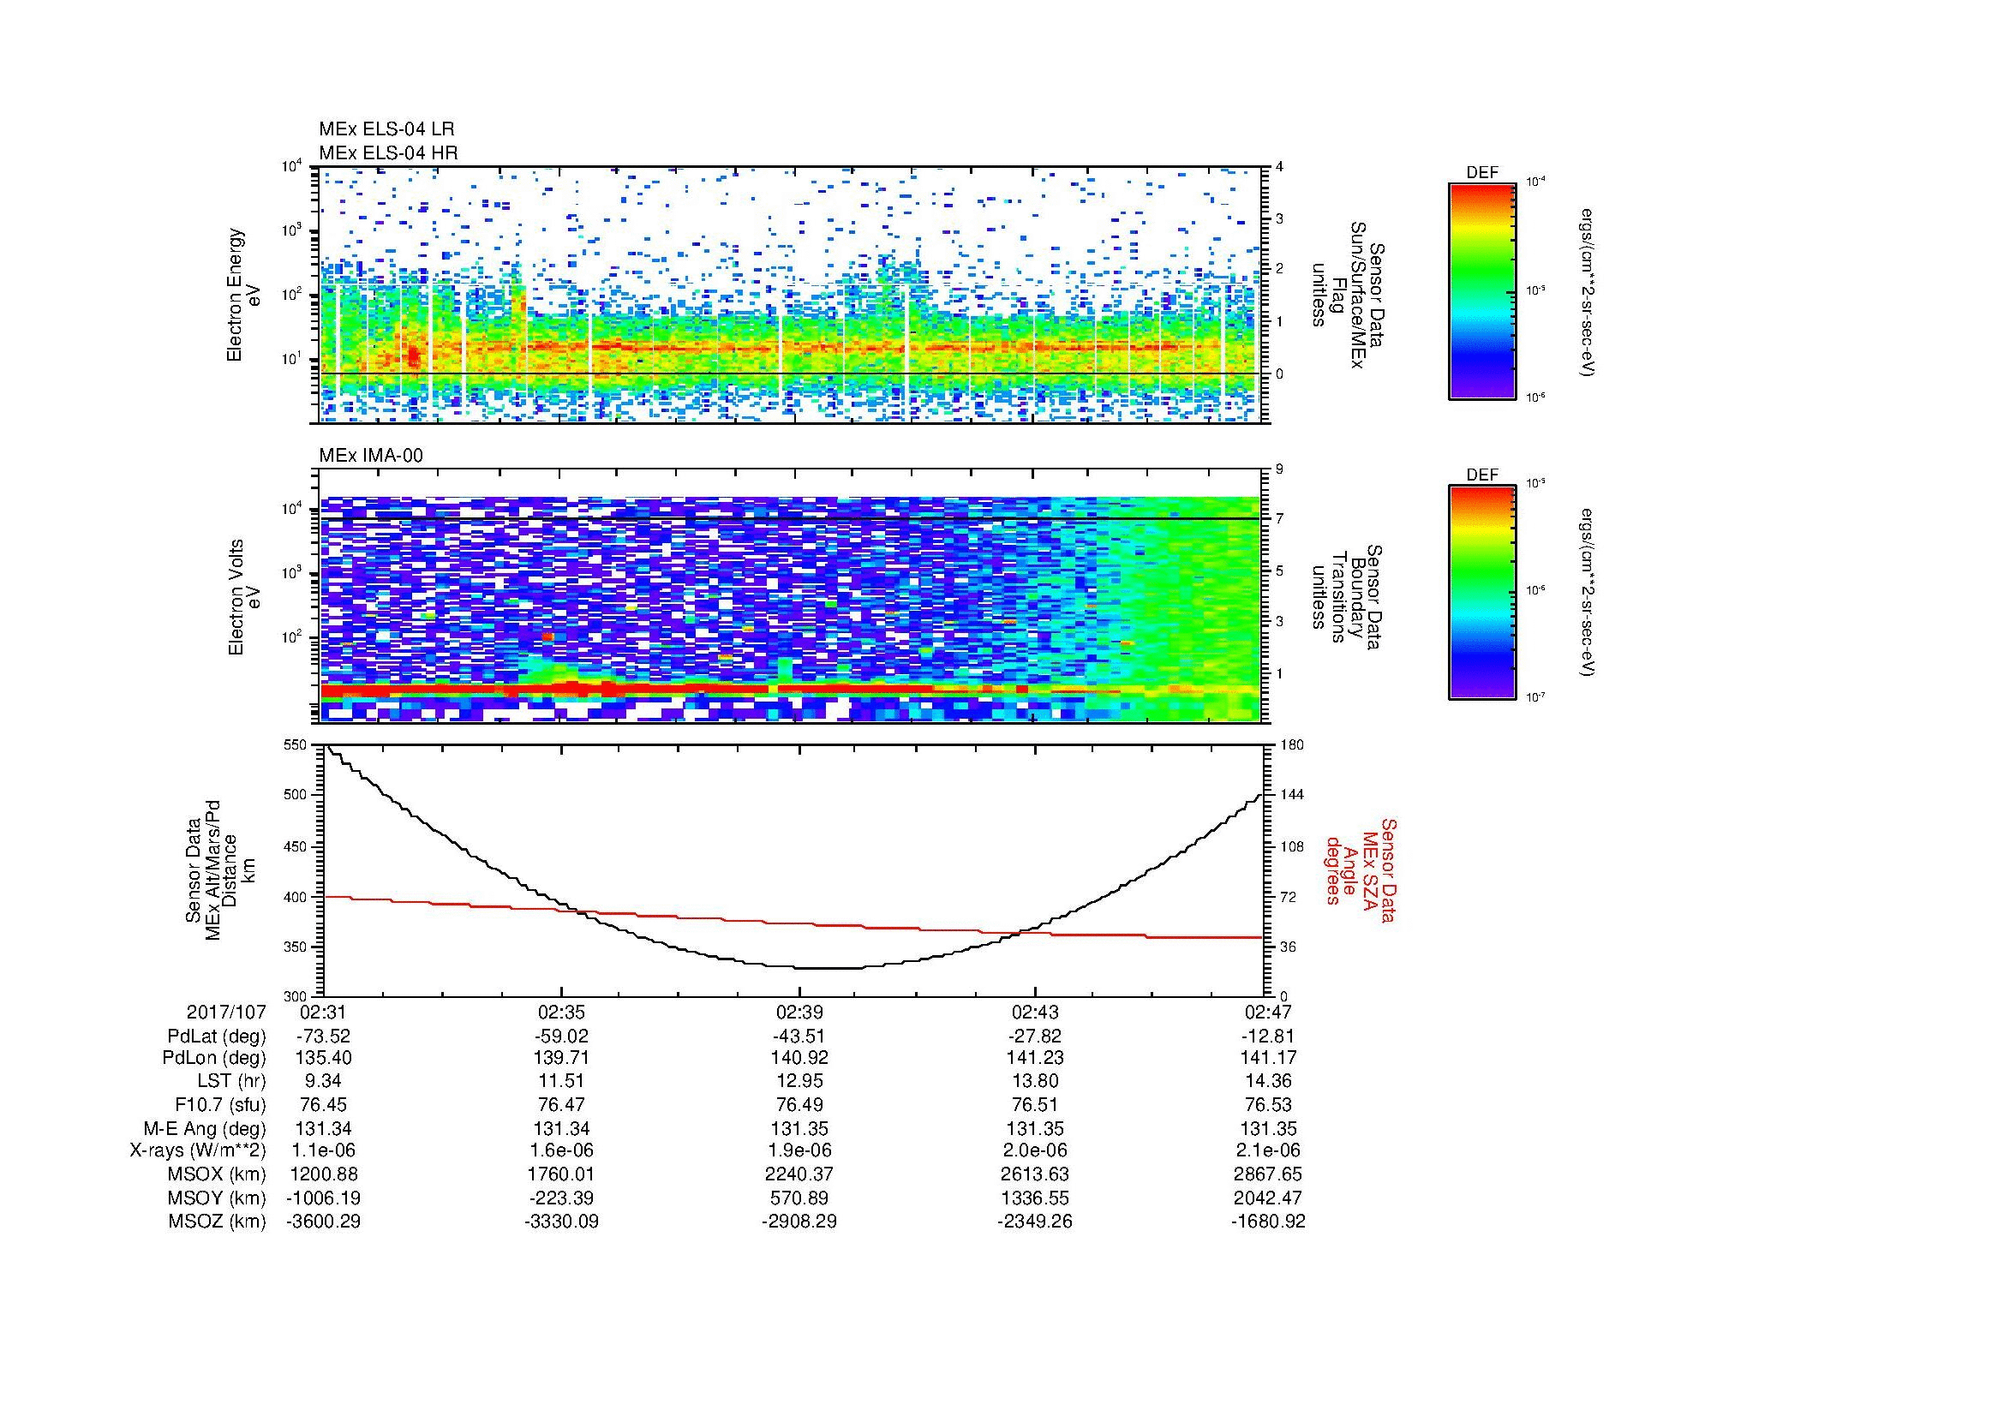This screenshot has height=1416, width=2004.
Task: Click the lower DEF units label 'ergs/(cm**2-sr-sec-eV)'
Action: point(1588,594)
